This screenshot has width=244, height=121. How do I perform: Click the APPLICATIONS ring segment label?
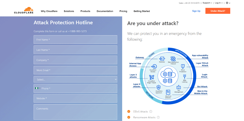(181, 53)
